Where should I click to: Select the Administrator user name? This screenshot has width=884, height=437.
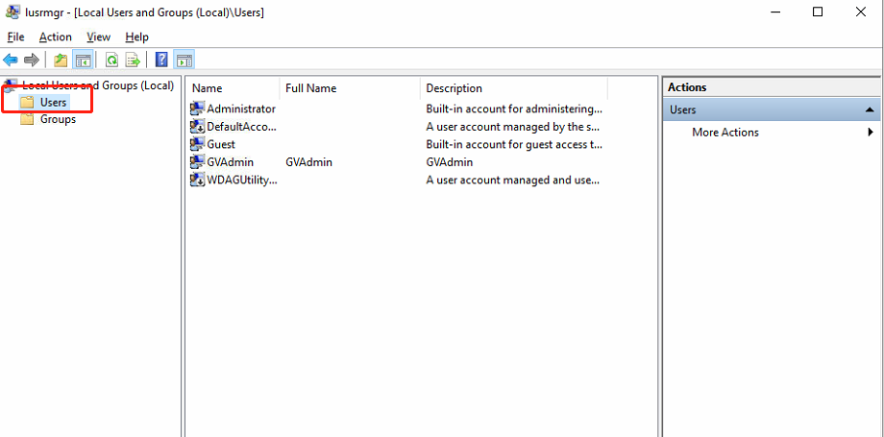[x=241, y=109]
